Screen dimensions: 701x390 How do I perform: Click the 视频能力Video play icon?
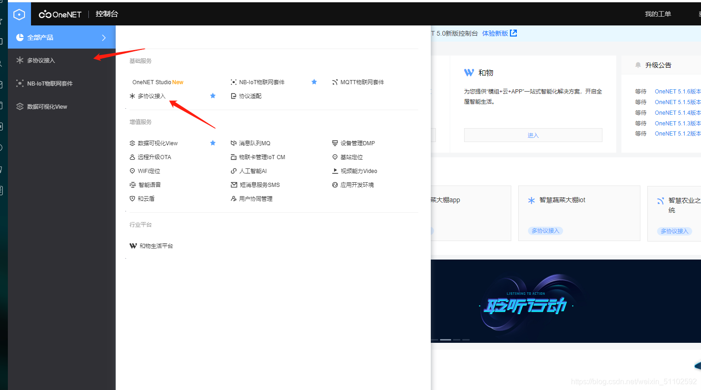(x=335, y=171)
